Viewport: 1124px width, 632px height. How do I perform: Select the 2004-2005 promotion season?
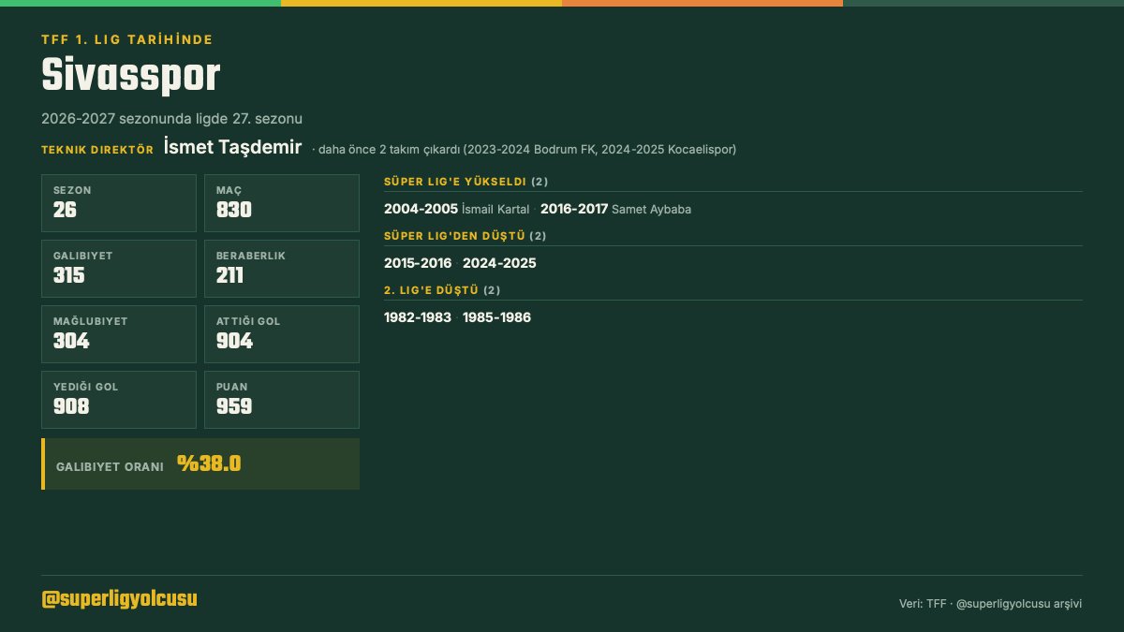point(421,209)
